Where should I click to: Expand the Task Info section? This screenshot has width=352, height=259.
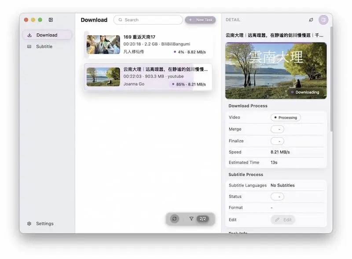[238, 232]
